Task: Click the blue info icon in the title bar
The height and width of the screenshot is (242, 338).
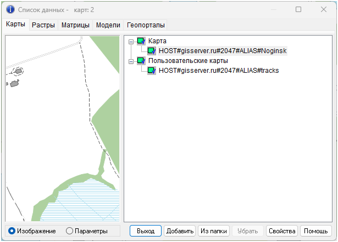Action: tap(9, 9)
